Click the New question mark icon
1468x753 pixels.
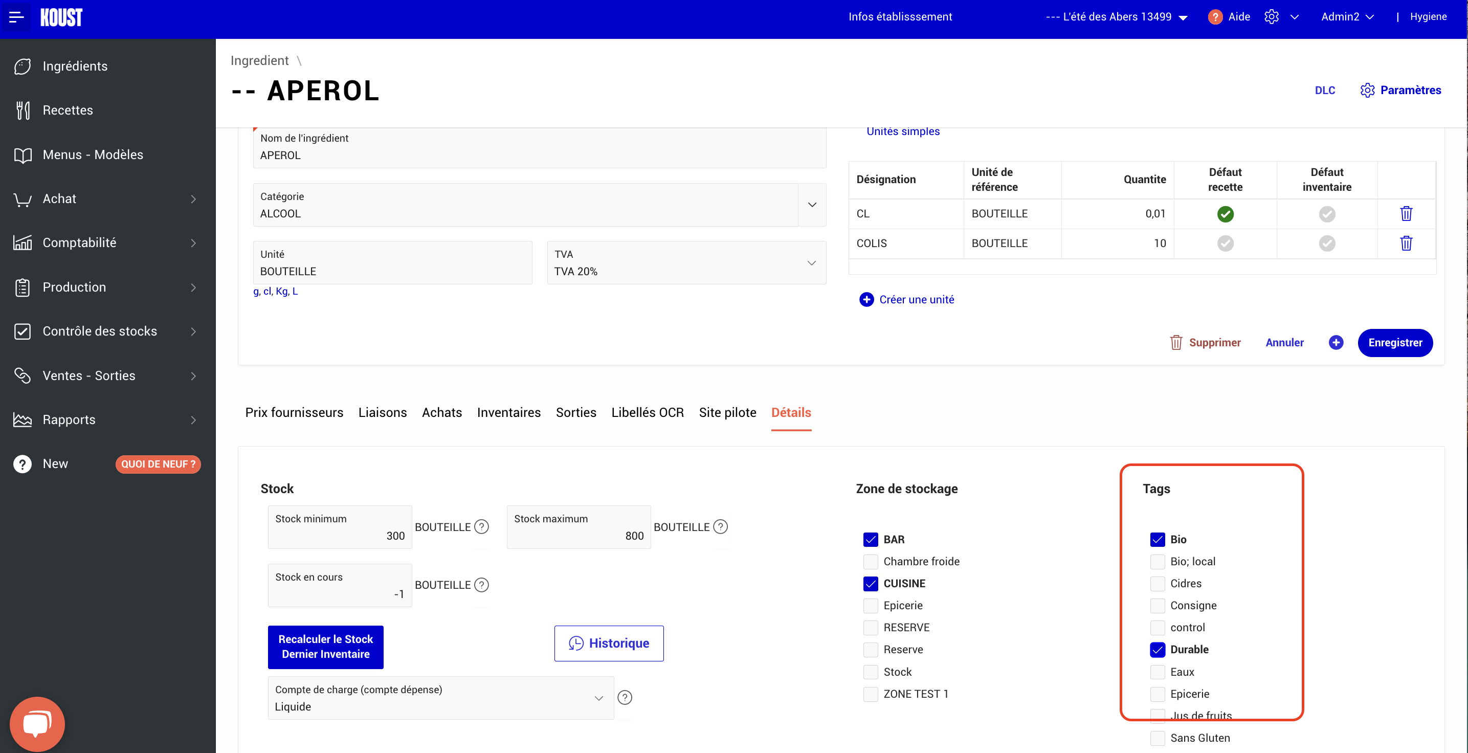click(x=22, y=464)
